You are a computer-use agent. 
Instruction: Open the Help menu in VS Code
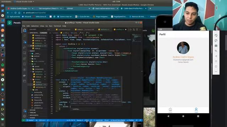[64, 26]
